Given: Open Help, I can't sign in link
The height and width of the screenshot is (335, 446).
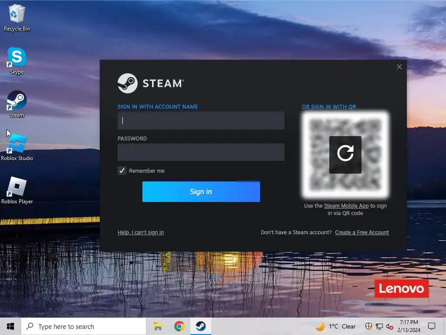Looking at the screenshot, I should click(x=141, y=232).
